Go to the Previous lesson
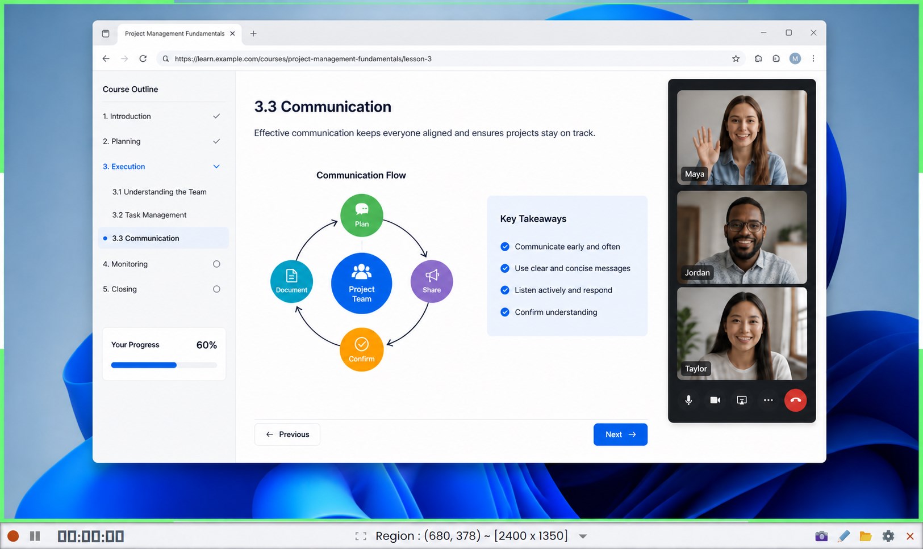The height and width of the screenshot is (549, 923). (287, 434)
